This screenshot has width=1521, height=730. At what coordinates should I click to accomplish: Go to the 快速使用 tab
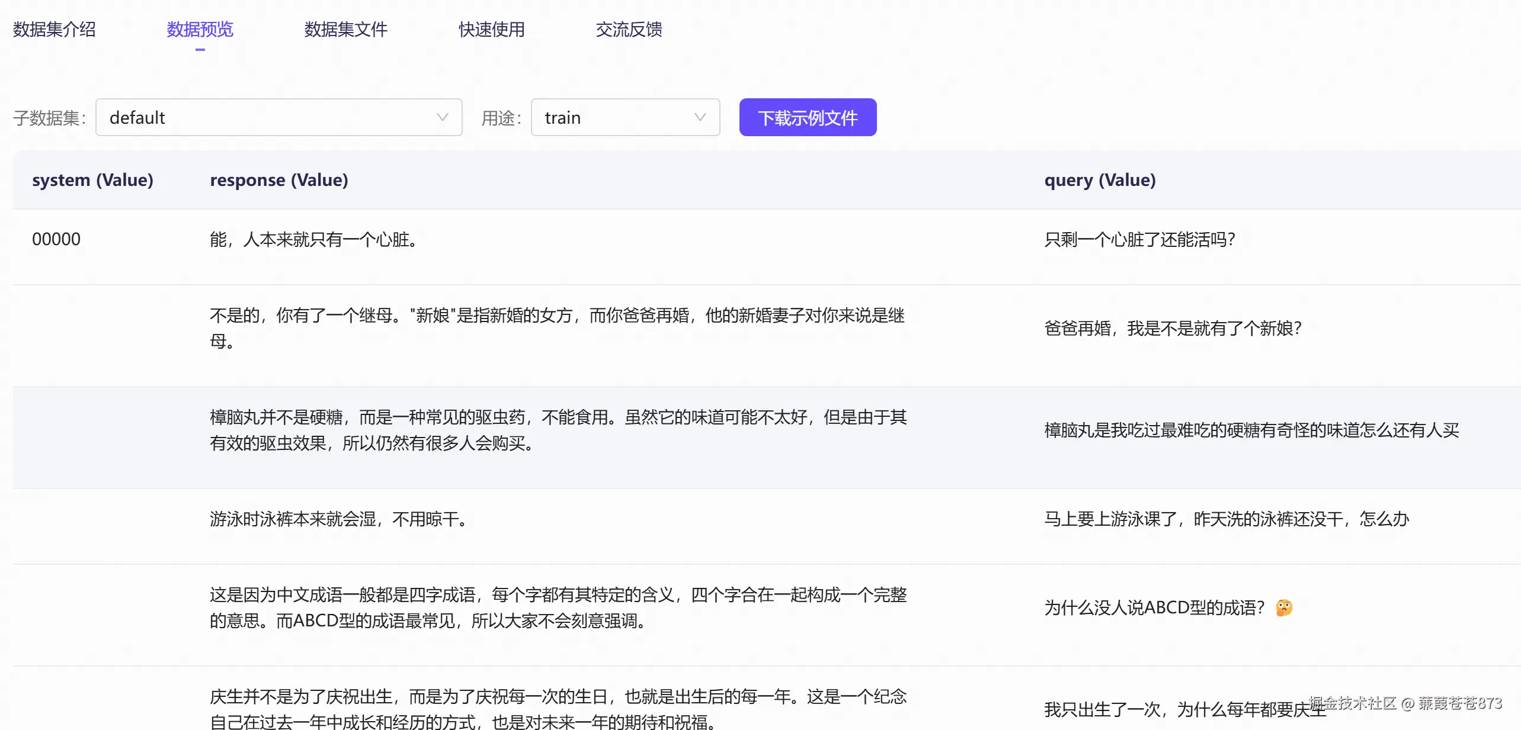[x=491, y=29]
